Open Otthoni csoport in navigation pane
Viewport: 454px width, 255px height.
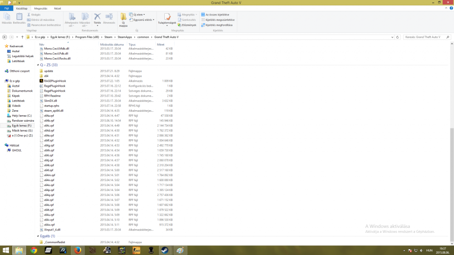point(20,71)
